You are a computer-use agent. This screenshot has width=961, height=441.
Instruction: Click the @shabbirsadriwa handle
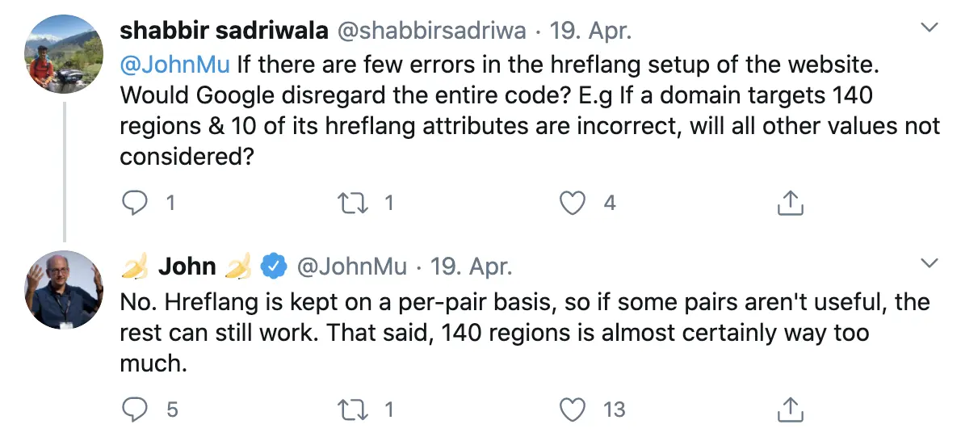(x=431, y=32)
